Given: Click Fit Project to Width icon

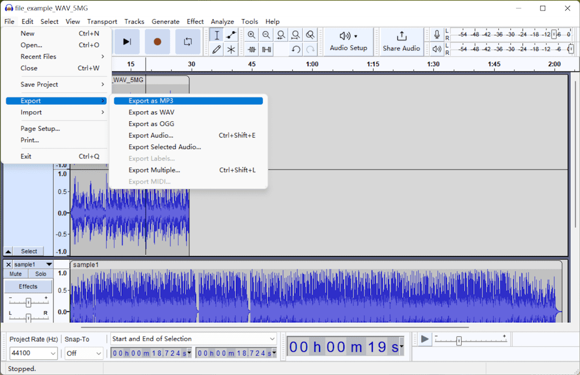Looking at the screenshot, I should pos(296,35).
